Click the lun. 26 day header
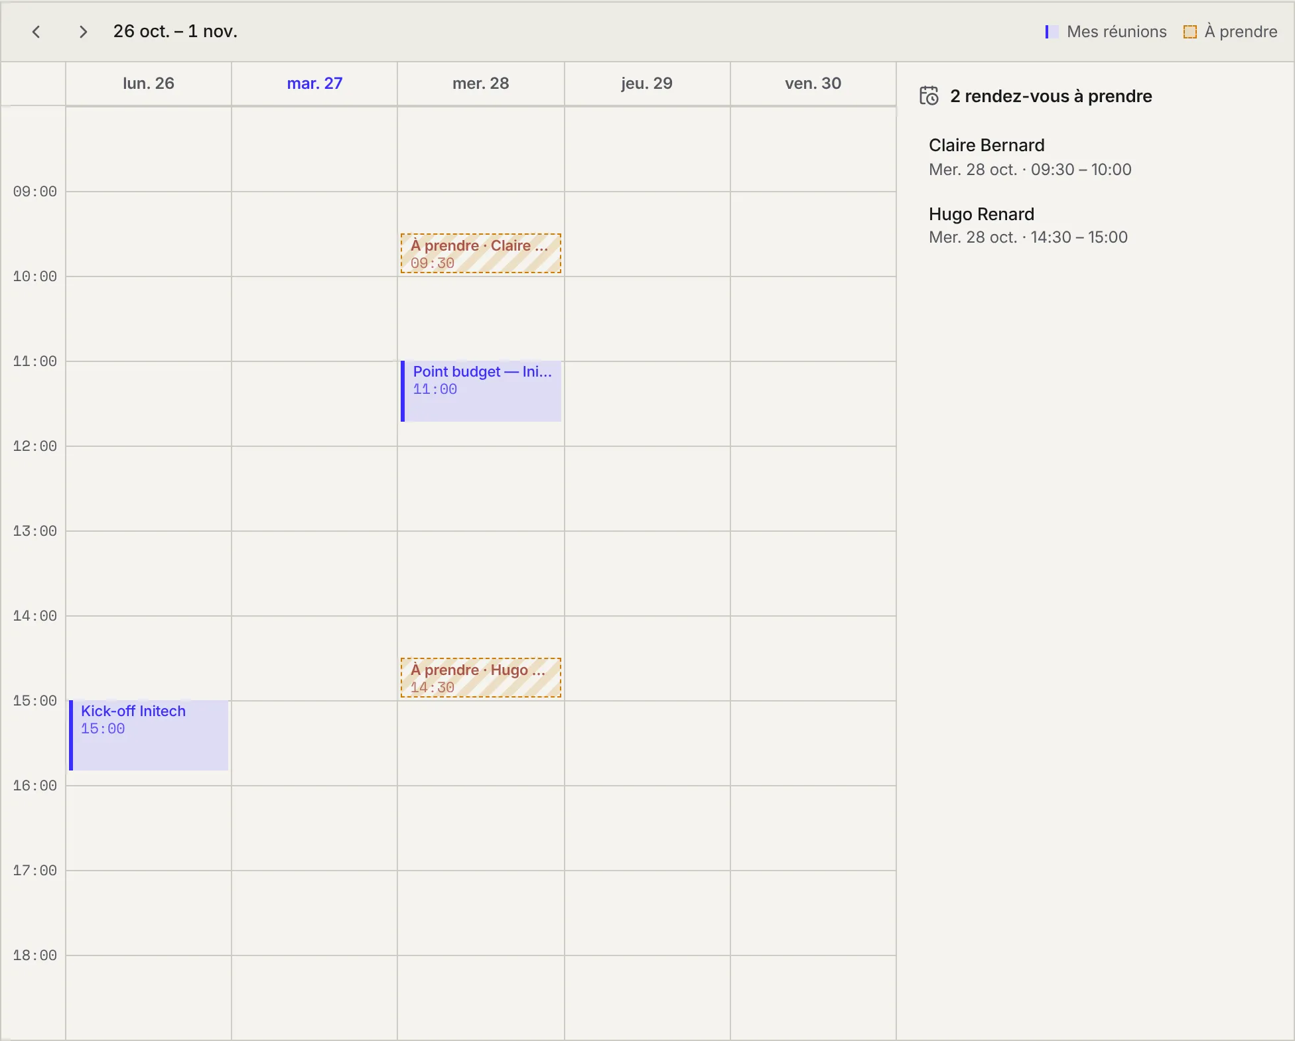Screen dimensions: 1295x1041 click(149, 84)
